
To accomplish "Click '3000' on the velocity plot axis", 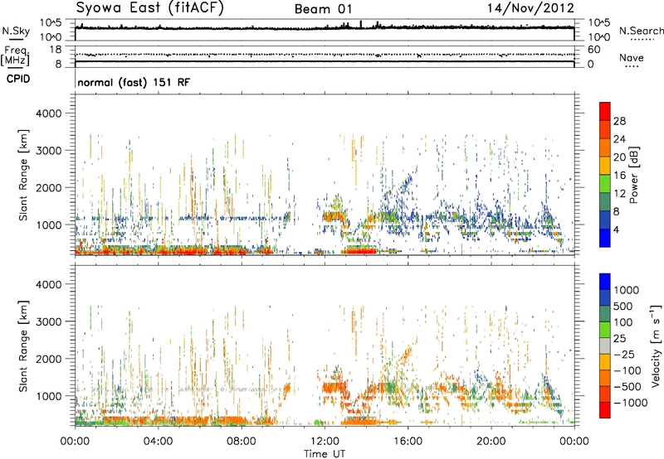I will (48, 321).
